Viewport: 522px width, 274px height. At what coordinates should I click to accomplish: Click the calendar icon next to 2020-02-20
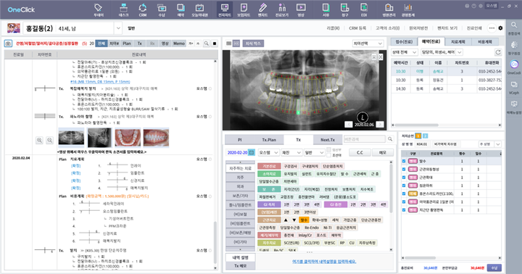[252, 152]
